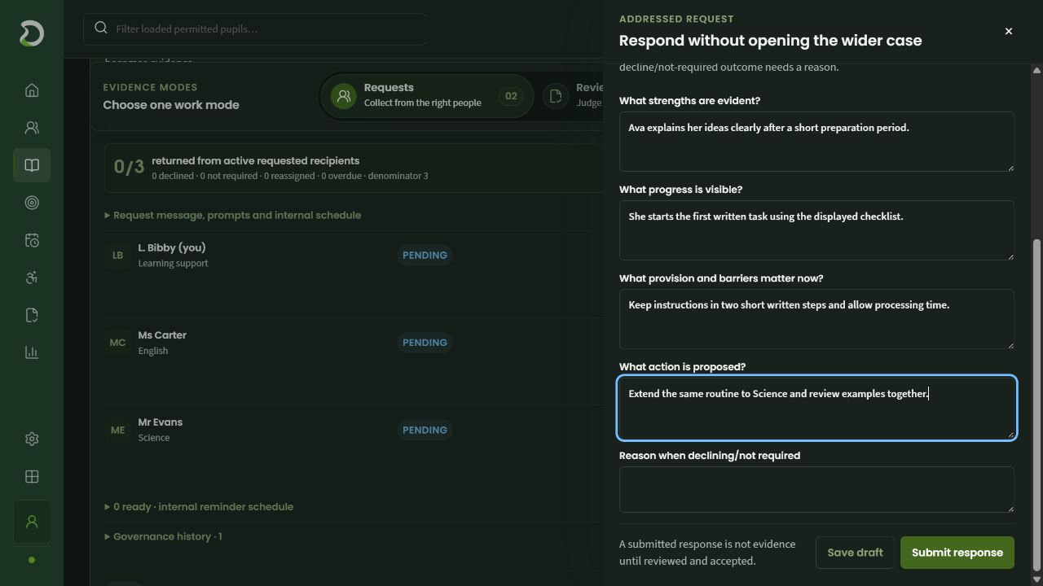Viewport: 1043px width, 586px height.
Task: Click the Requests mode people icon
Action: (344, 96)
